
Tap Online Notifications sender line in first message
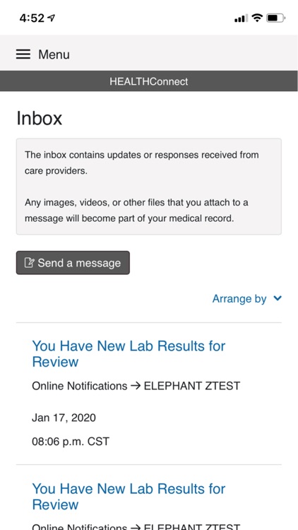tap(136, 386)
